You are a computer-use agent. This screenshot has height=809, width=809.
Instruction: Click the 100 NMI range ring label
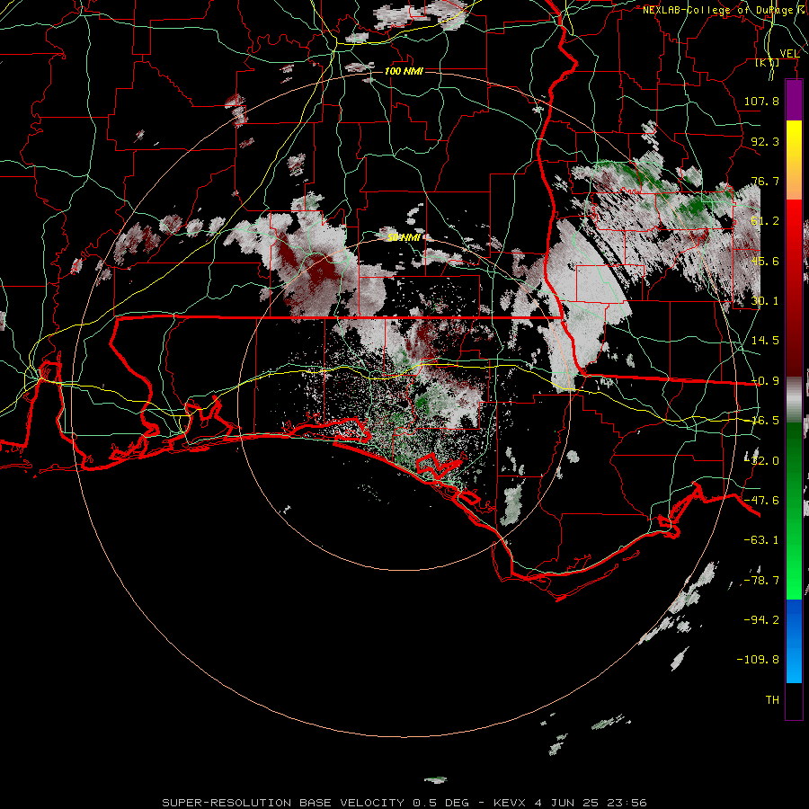[x=404, y=71]
